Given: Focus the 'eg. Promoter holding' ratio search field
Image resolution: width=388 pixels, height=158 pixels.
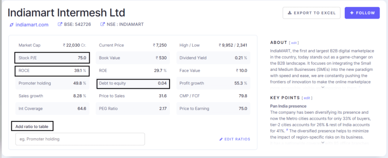Looking at the screenshot, I should pos(80,139).
